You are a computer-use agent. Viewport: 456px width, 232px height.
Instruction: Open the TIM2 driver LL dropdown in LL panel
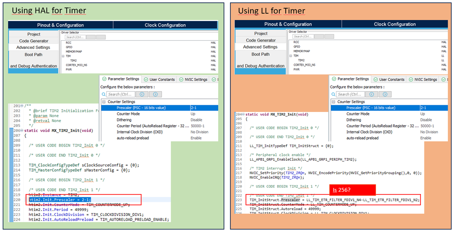click(443, 60)
